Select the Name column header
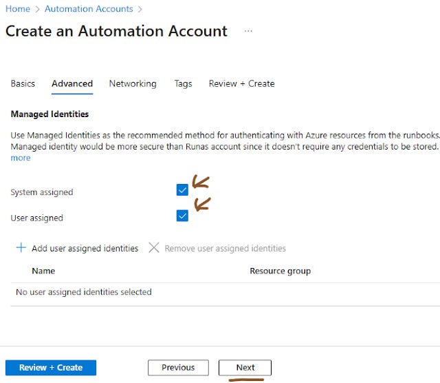The height and width of the screenshot is (383, 440). click(43, 271)
